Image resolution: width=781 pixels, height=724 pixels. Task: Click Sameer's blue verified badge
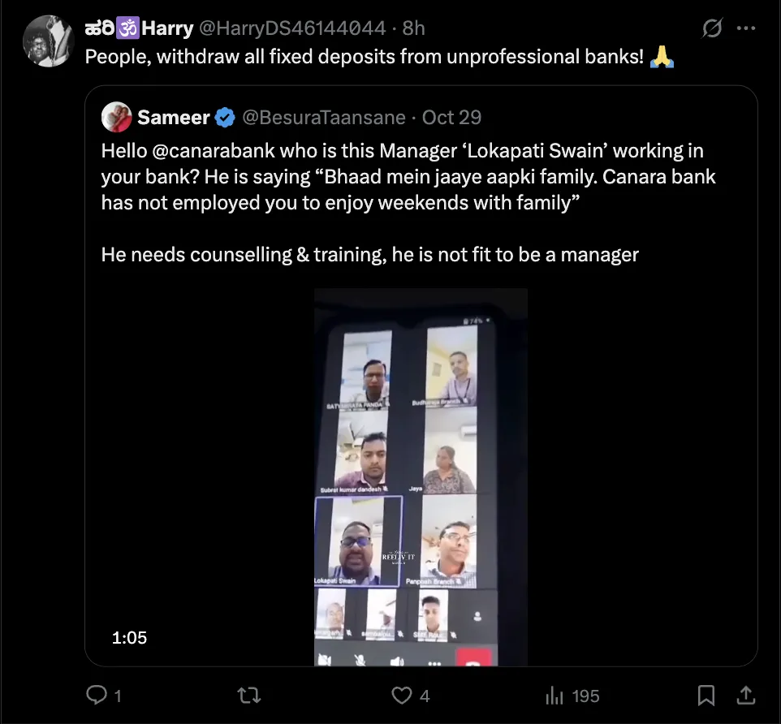pyautogui.click(x=226, y=118)
